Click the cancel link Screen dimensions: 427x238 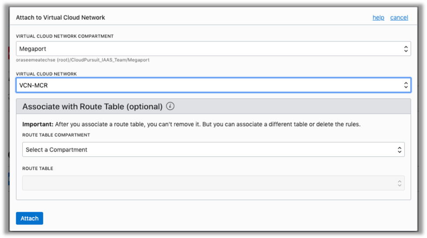tap(399, 17)
